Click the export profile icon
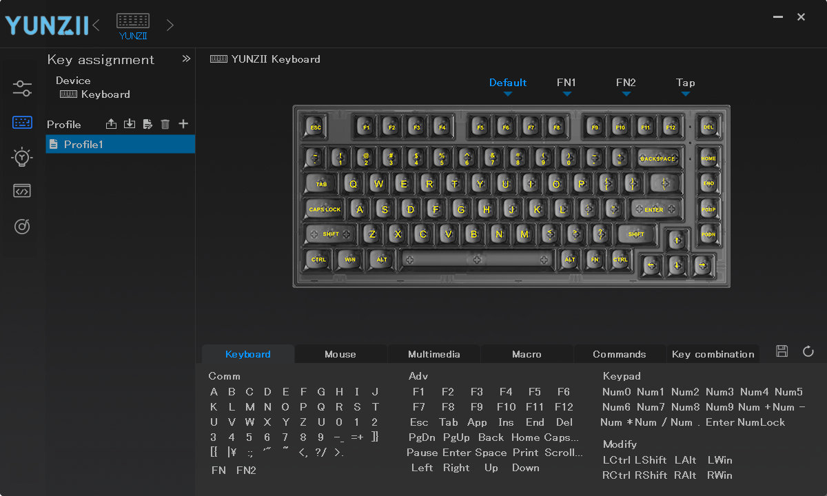This screenshot has height=496, width=827. 111,124
